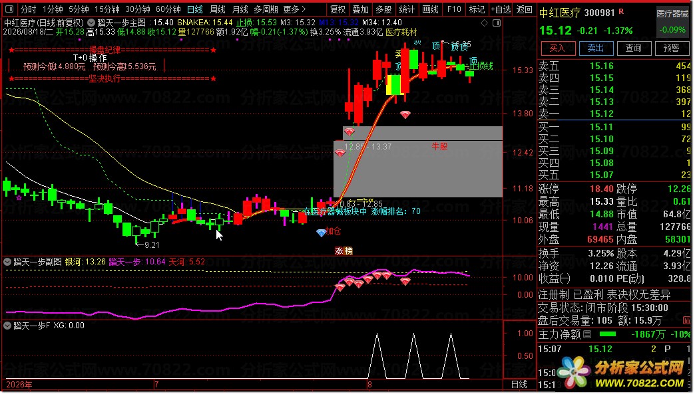The height and width of the screenshot is (394, 695).
Task: Click the 标记 mark button
Action: (477, 9)
